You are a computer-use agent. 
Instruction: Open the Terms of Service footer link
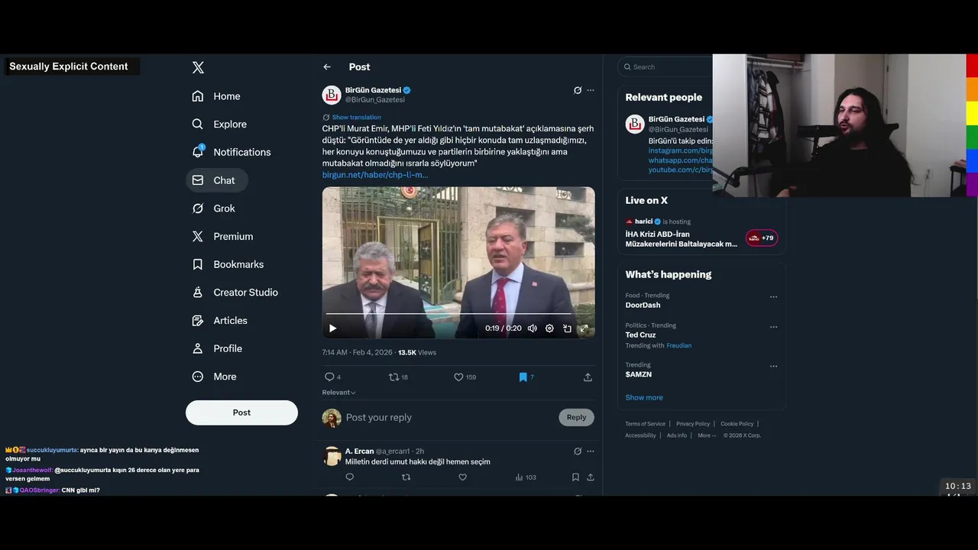(x=645, y=424)
